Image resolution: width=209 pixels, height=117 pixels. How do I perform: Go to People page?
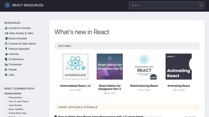[13, 70]
